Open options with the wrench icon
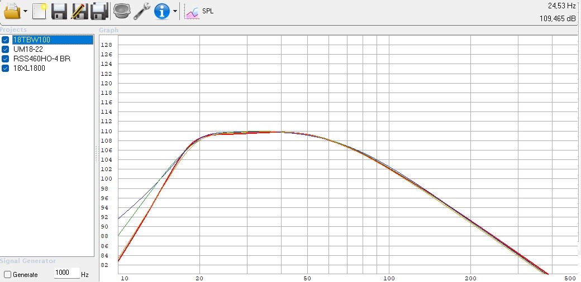 coord(141,11)
